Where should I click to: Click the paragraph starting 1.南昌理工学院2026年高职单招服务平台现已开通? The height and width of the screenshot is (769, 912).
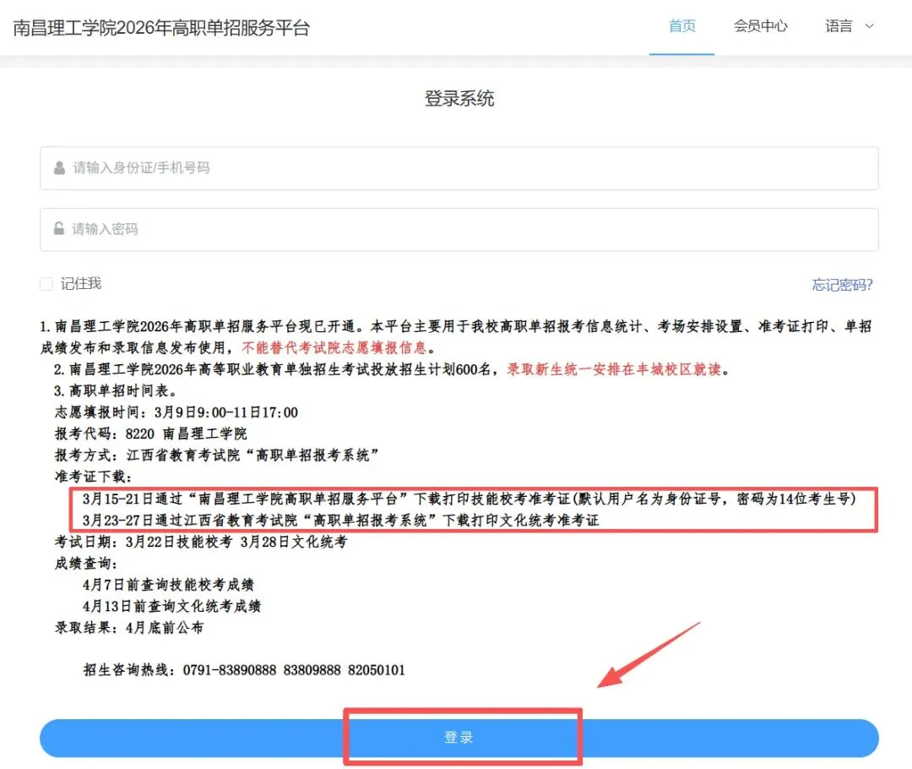[456, 337]
